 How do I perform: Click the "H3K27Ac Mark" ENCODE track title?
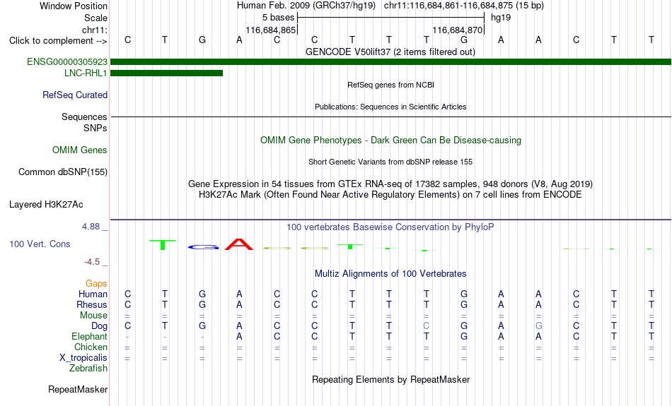tap(390, 195)
